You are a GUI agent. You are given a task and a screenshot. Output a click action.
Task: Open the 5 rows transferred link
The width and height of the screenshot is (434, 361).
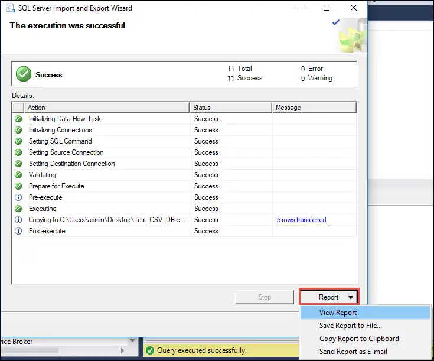tap(301, 220)
